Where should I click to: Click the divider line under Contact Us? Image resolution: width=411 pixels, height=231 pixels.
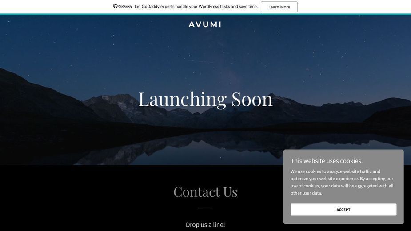(205, 208)
